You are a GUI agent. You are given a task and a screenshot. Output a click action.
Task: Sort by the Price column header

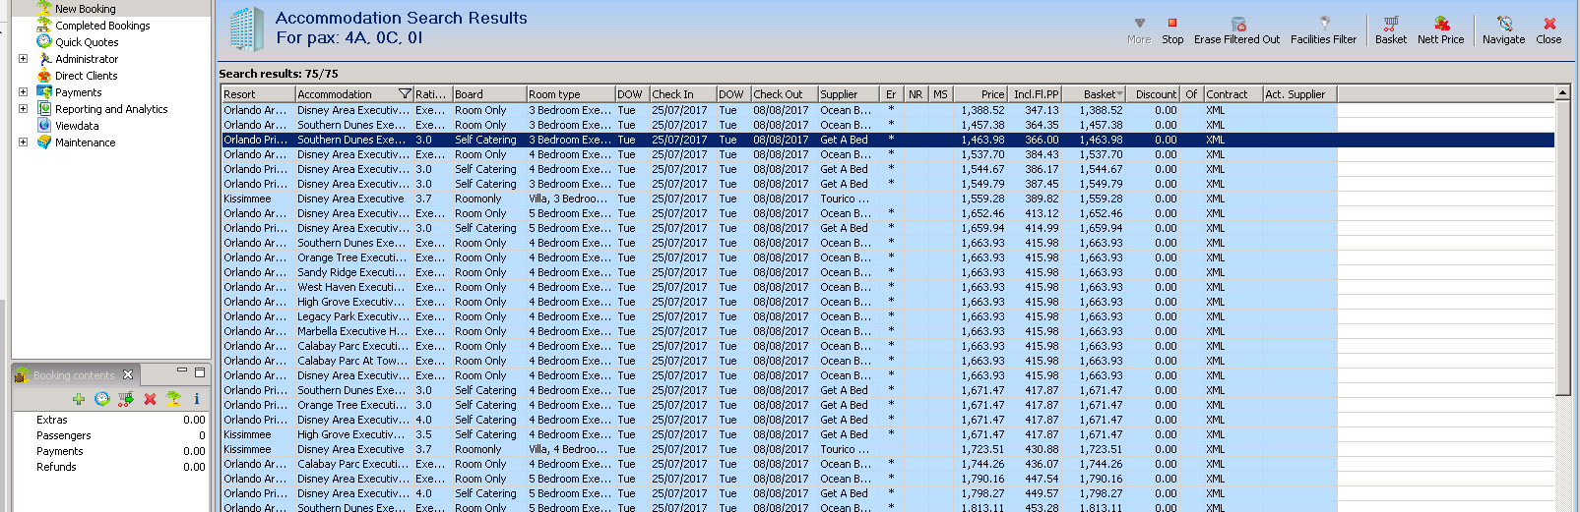(x=980, y=94)
